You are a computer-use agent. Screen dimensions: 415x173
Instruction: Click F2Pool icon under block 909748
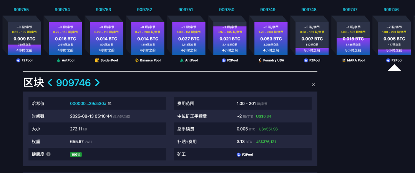pyautogui.click(x=306, y=60)
